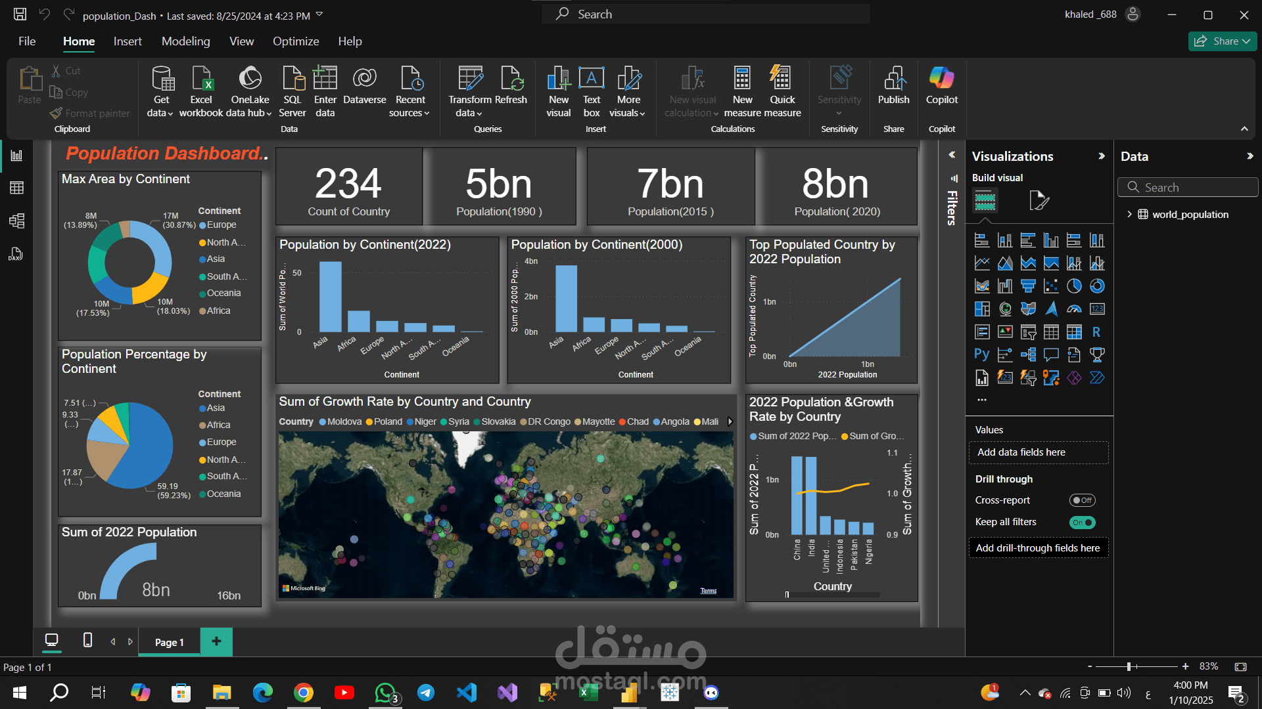
Task: Turn off Keep all filters toggle
Action: (x=1082, y=523)
